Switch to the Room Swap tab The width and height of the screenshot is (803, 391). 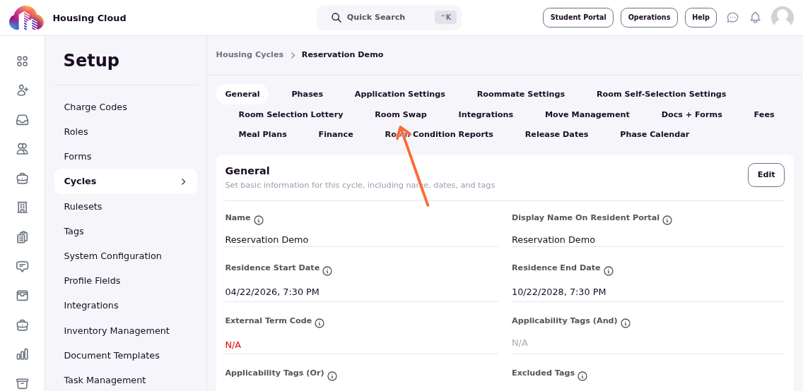click(401, 114)
